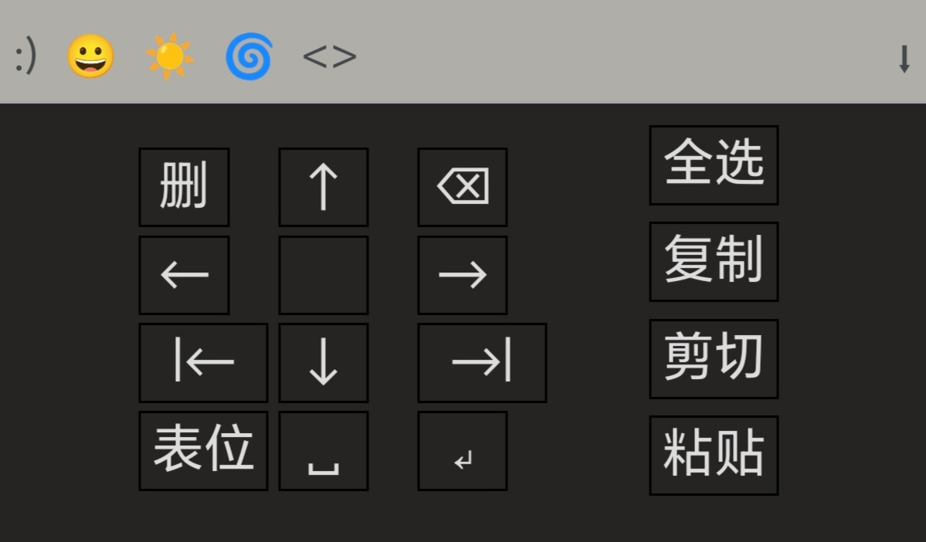
Task: Switch to the smiley face emoji tab
Action: [x=90, y=56]
